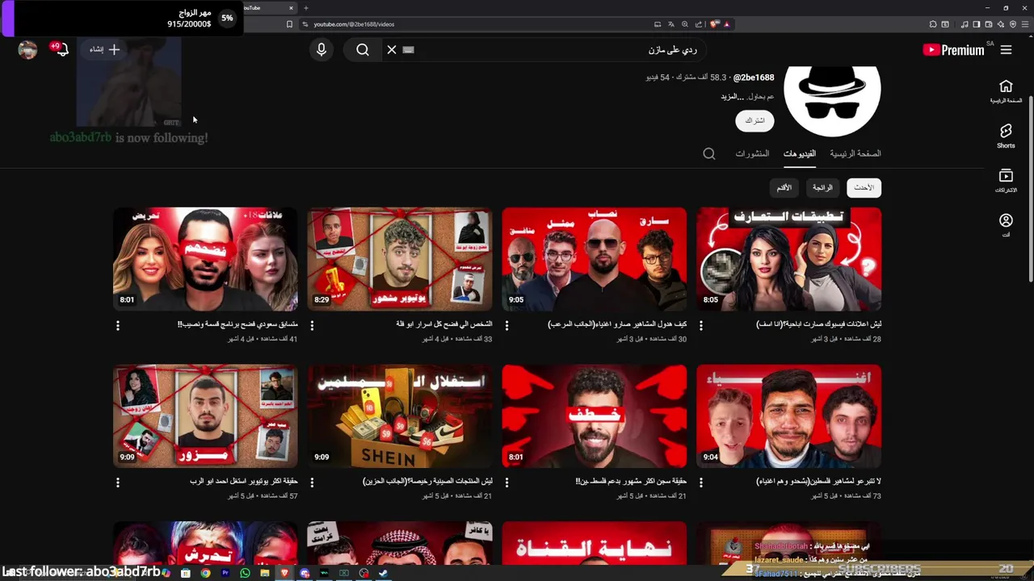Image resolution: width=1034 pixels, height=581 pixels.
Task: Open Discord from the taskbar
Action: (x=305, y=573)
